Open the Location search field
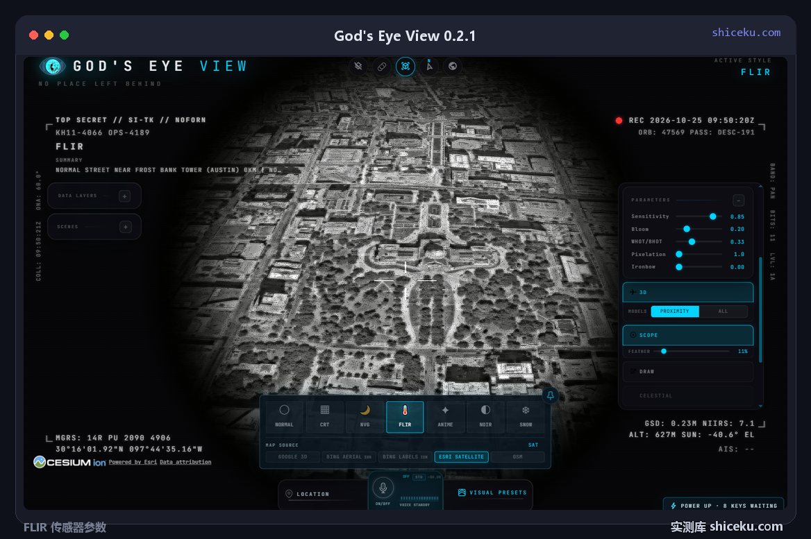The width and height of the screenshot is (811, 539). pos(324,494)
